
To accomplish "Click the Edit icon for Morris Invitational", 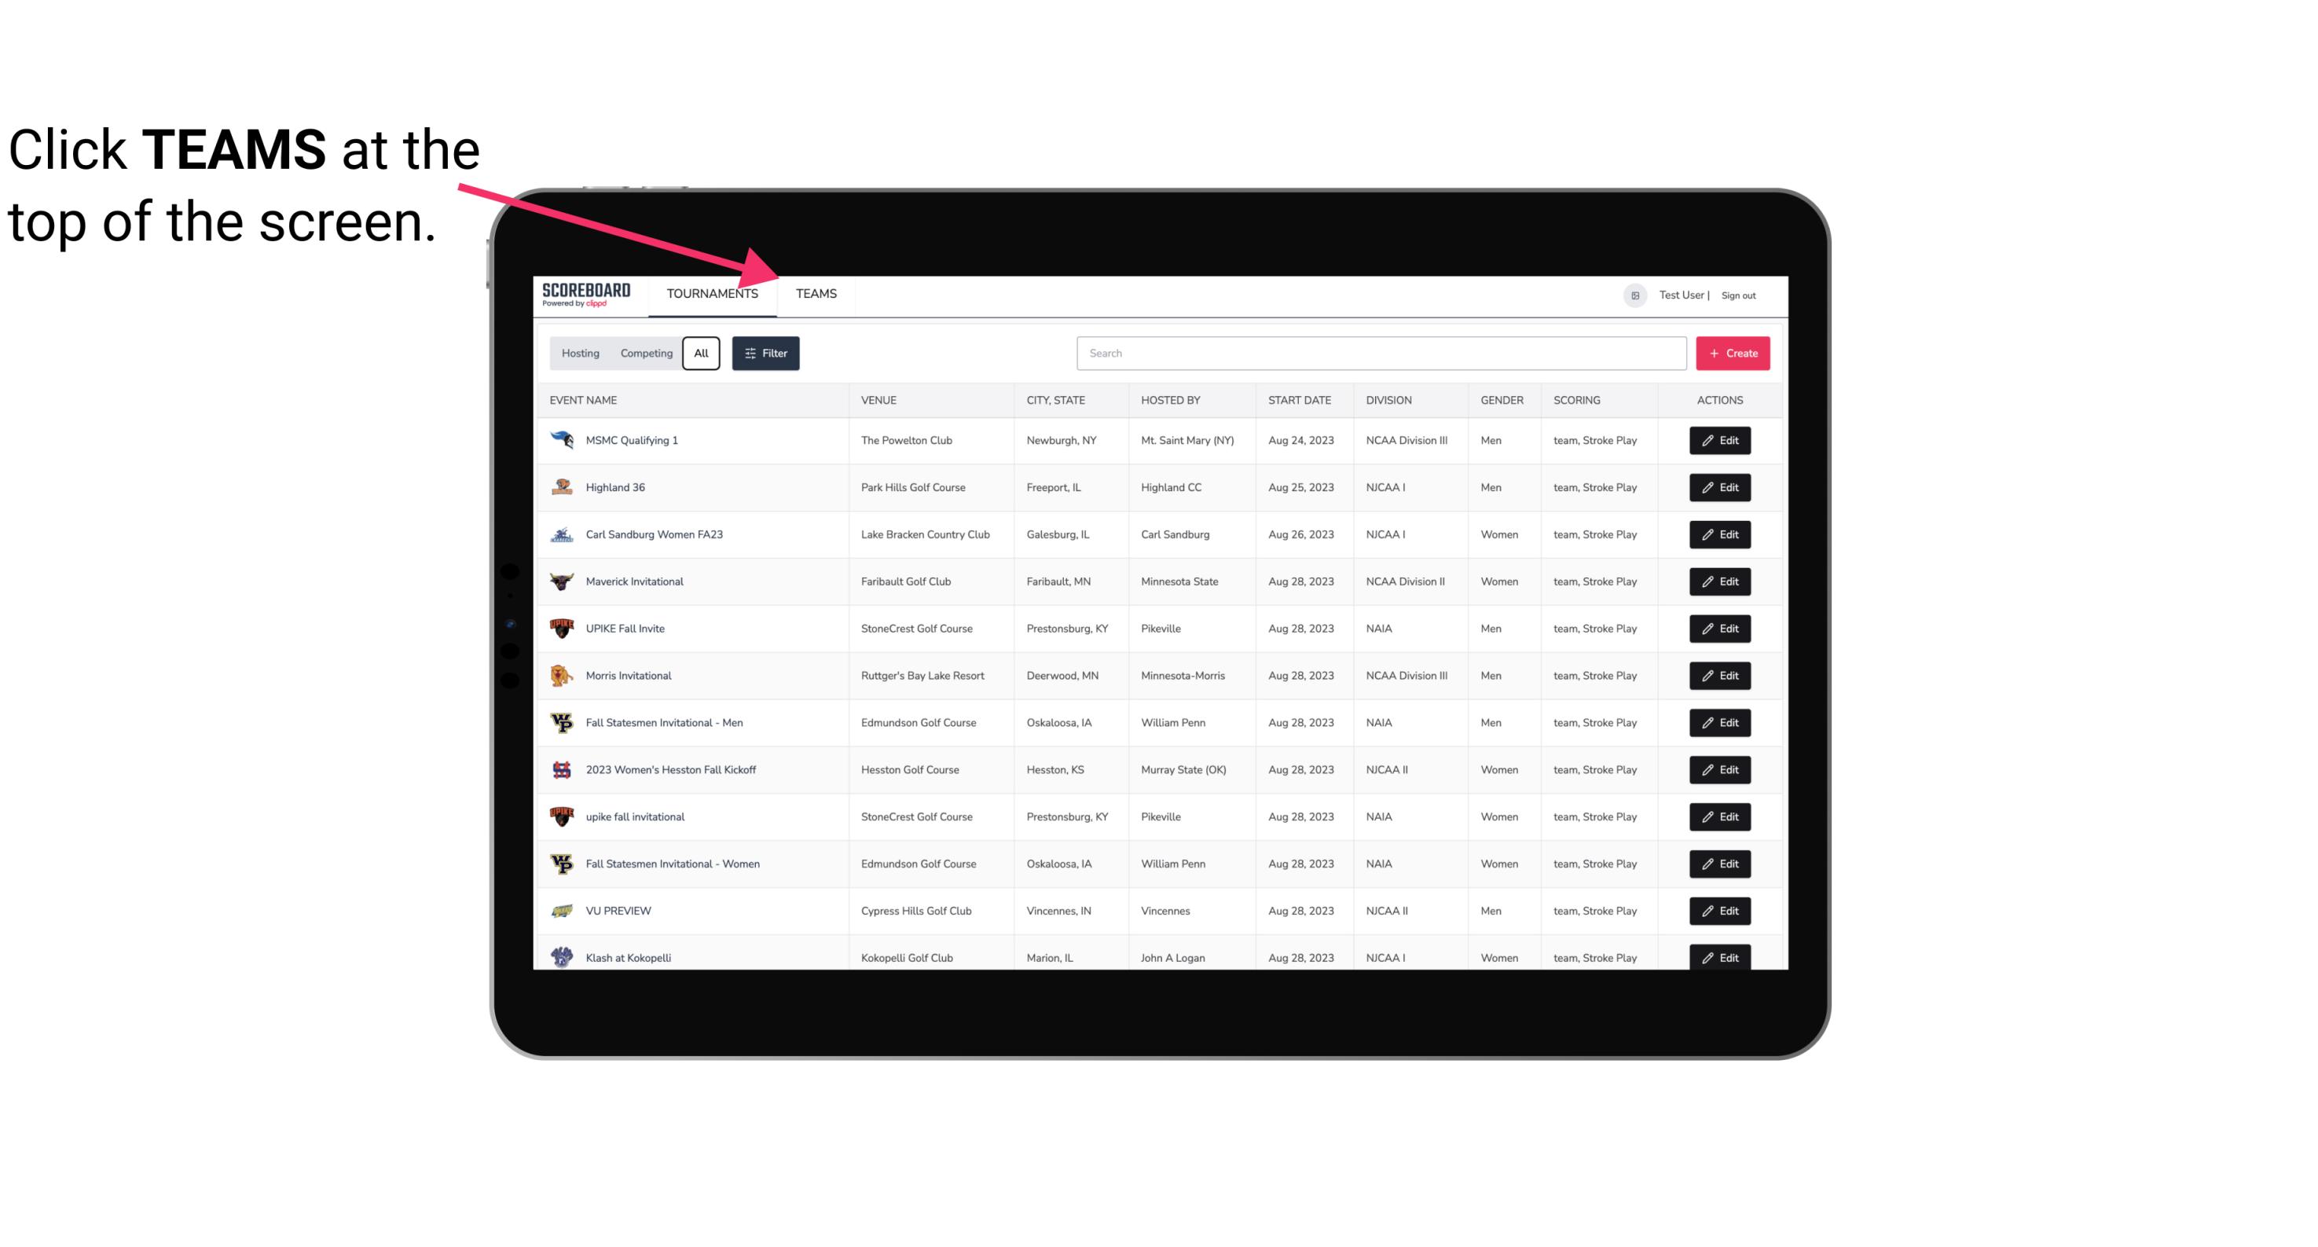I will click(x=1719, y=676).
